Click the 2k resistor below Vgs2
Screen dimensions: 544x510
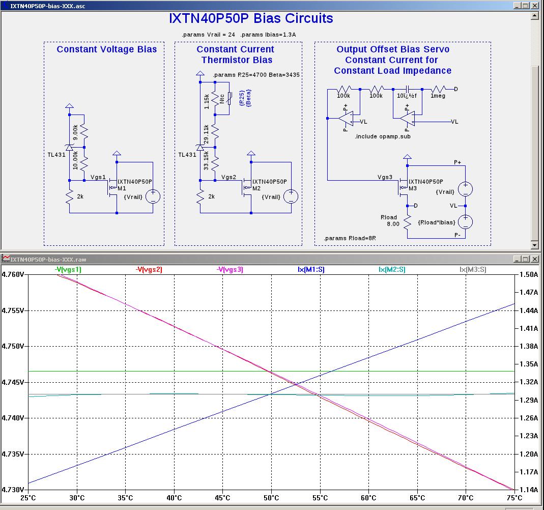(x=200, y=196)
